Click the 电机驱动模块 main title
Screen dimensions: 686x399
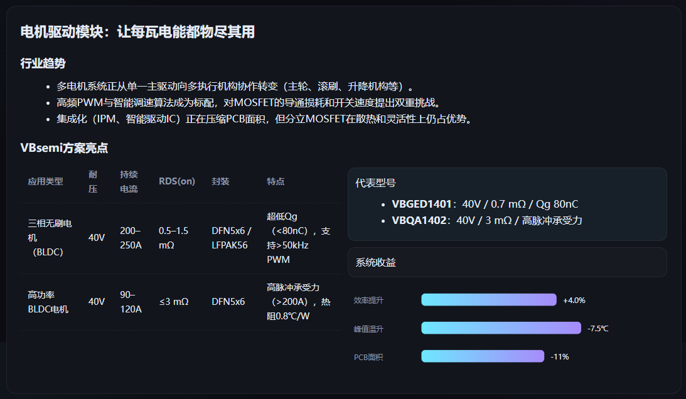[x=137, y=32]
